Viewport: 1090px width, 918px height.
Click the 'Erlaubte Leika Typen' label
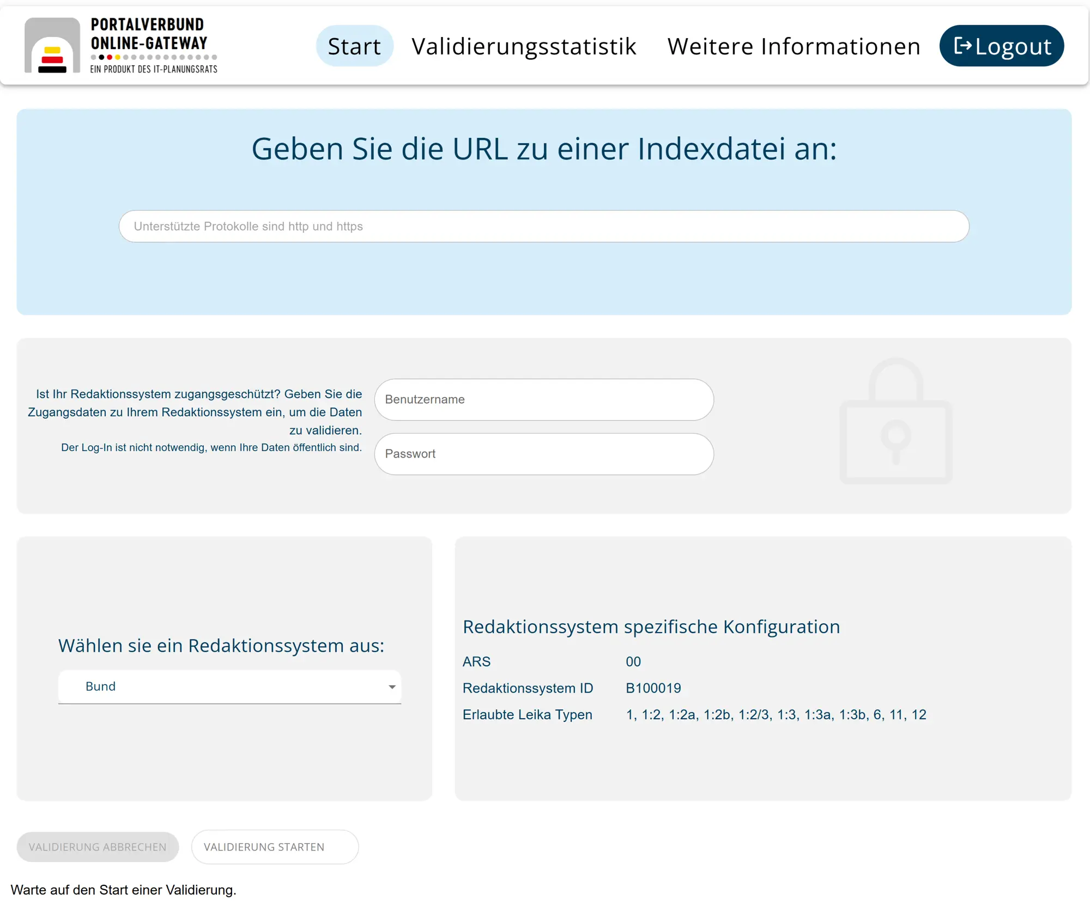pyautogui.click(x=527, y=715)
